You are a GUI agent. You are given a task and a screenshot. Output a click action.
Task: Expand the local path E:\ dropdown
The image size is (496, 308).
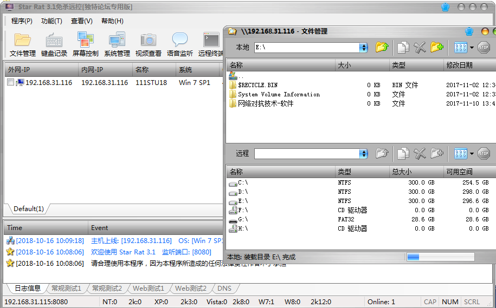(363, 48)
